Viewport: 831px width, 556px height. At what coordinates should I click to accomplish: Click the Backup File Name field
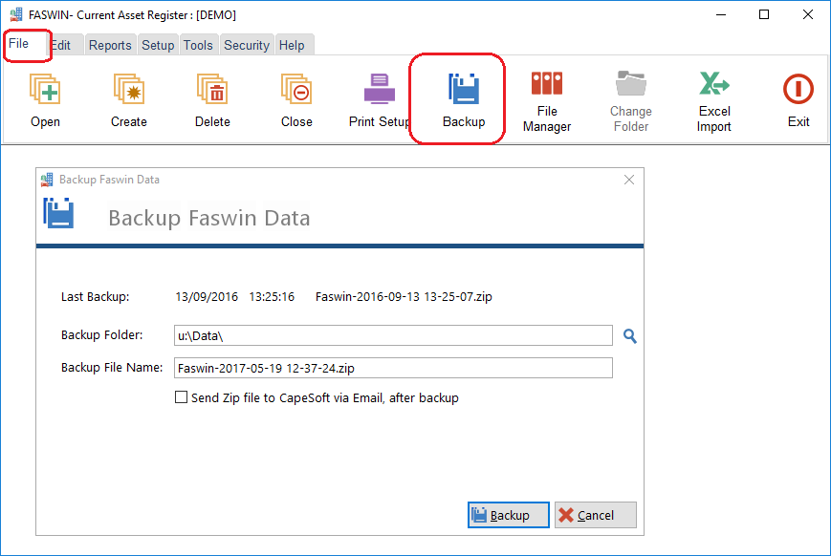tap(393, 368)
